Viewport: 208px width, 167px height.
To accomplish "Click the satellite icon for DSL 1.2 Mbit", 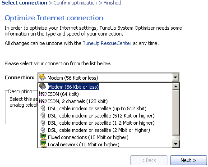I will pos(43,123).
